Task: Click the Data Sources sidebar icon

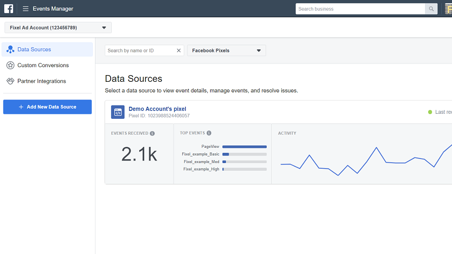Action: tap(10, 50)
